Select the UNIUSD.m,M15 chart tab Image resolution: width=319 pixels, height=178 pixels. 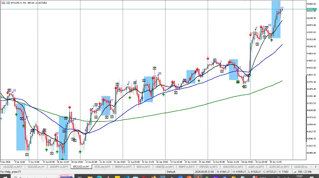(x=164, y=167)
